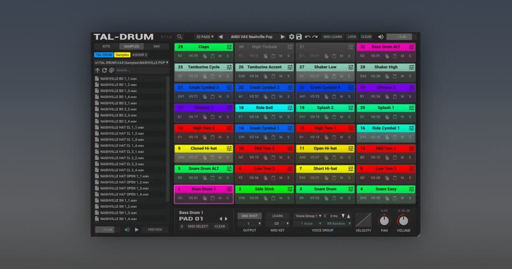
Task: Select the yellow Samples location tag
Action: point(122,55)
